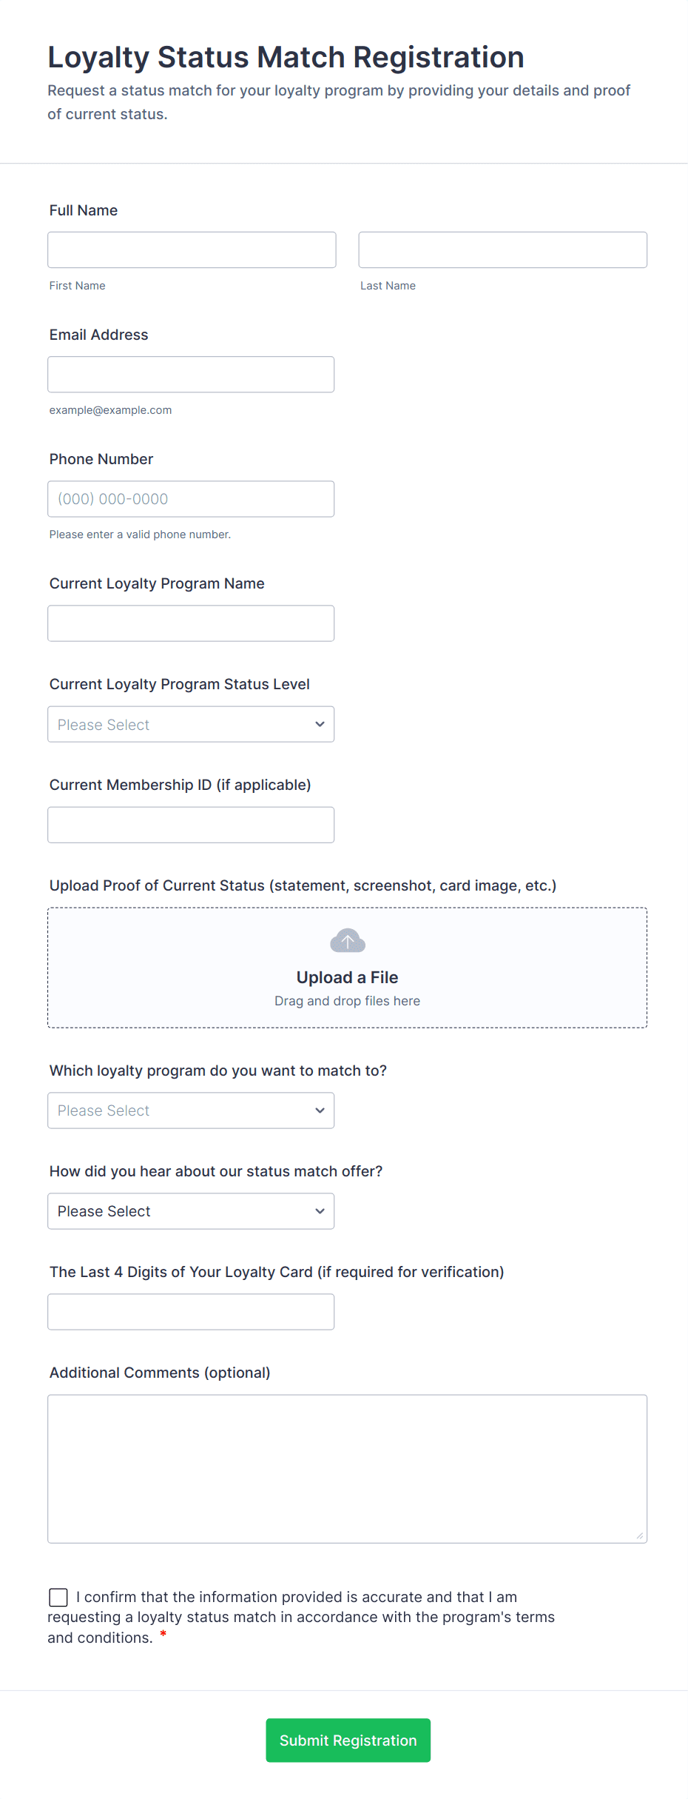Click inside the Additional Comments textarea
This screenshot has height=1799, width=688.
(x=347, y=1468)
